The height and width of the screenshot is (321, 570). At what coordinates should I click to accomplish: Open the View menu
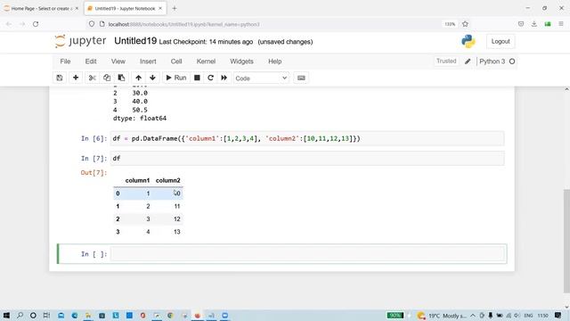pyautogui.click(x=118, y=62)
